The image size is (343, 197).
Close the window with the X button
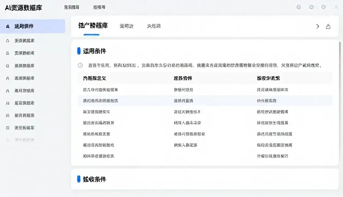pos(336,7)
